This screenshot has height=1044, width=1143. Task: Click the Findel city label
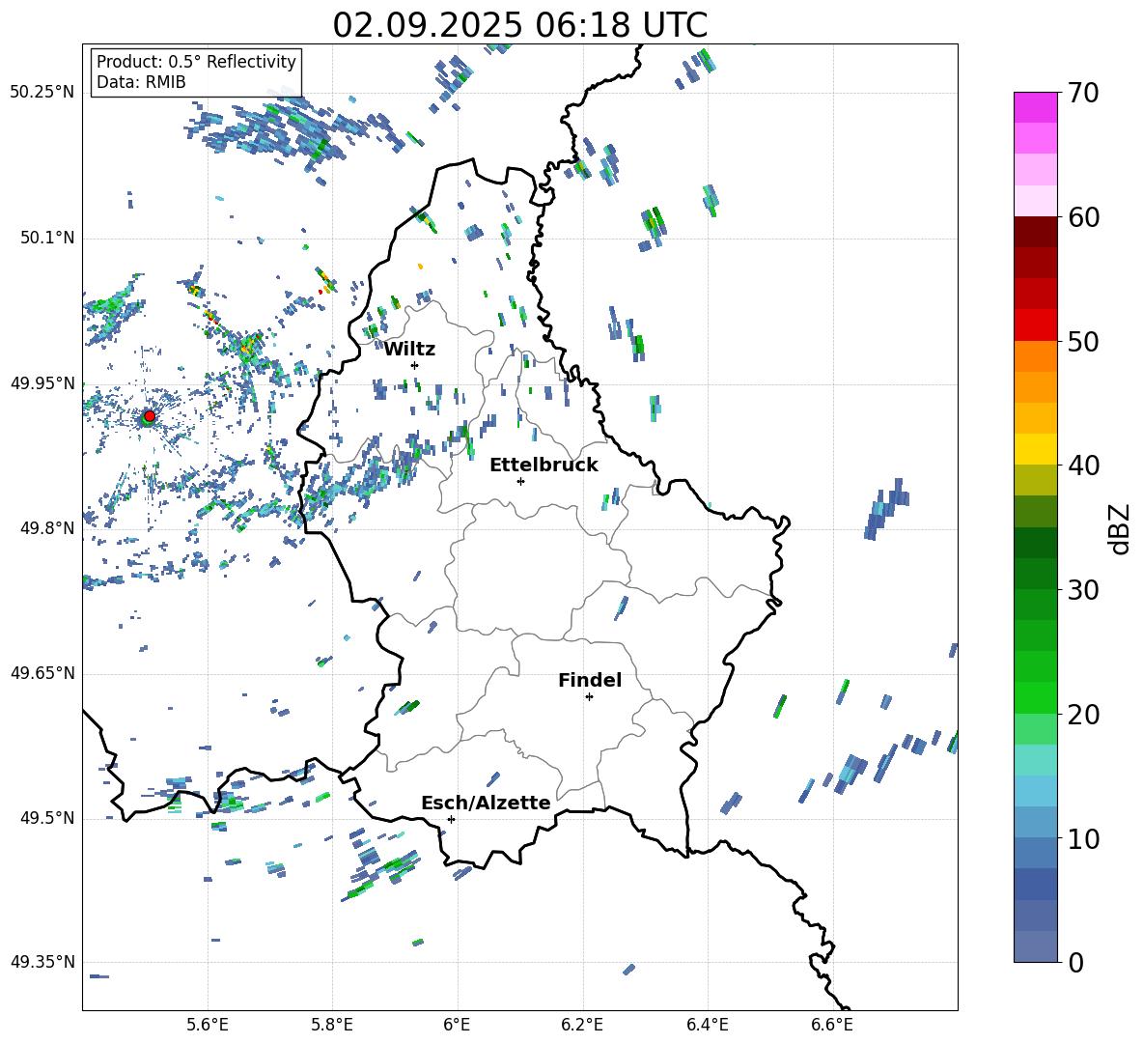click(590, 680)
